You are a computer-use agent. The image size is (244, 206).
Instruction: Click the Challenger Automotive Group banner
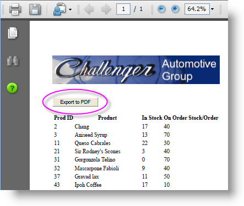click(x=136, y=70)
